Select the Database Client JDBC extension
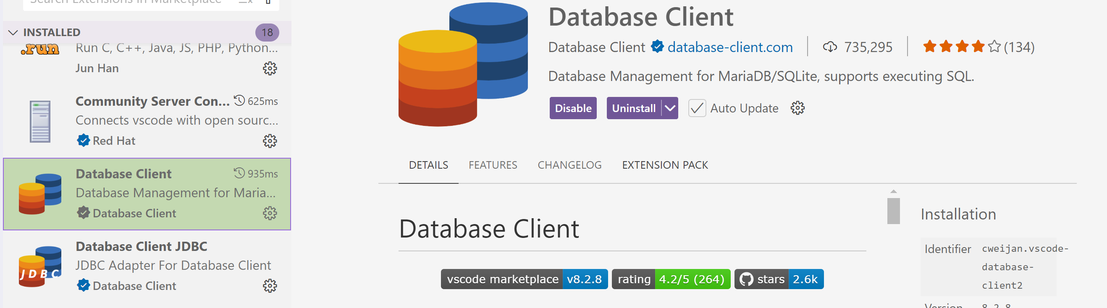The height and width of the screenshot is (308, 1107). (x=147, y=267)
